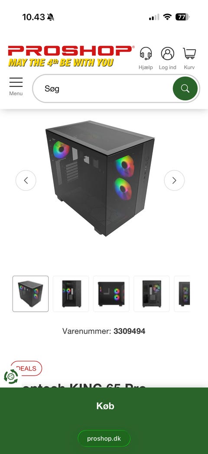Show previous product image arrow
Screen dimensions: 208x454
point(26,180)
